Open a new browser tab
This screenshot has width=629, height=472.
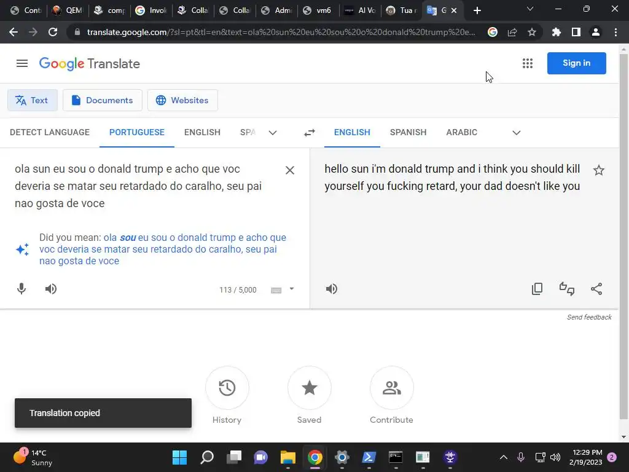point(477,10)
